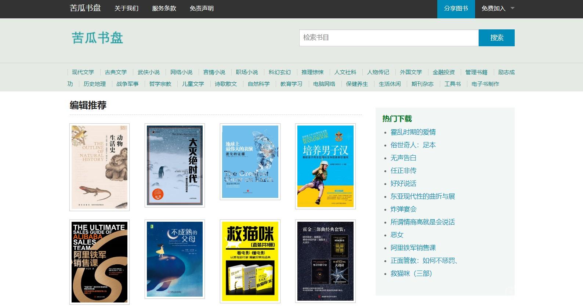Viewport: 583px width, 308px height.
Task: Open 所谓情商高就是会说话 link
Action: click(423, 222)
